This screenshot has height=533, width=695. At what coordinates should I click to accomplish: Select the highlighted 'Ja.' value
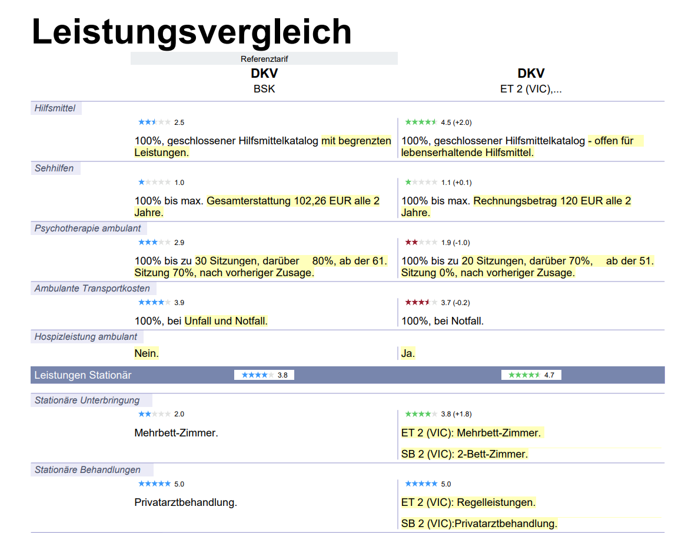pyautogui.click(x=408, y=353)
